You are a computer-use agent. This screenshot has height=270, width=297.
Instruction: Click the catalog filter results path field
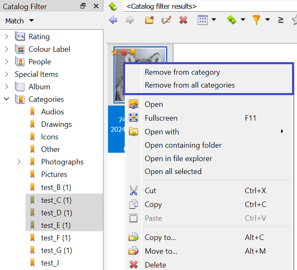[x=209, y=6]
